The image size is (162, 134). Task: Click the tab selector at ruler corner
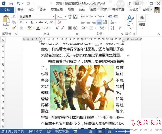click(3, 40)
